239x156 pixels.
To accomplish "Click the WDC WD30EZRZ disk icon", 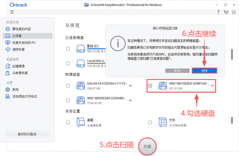I will pyautogui.click(x=80, y=100).
